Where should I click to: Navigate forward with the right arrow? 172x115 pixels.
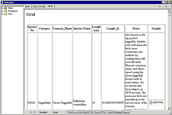166,6
